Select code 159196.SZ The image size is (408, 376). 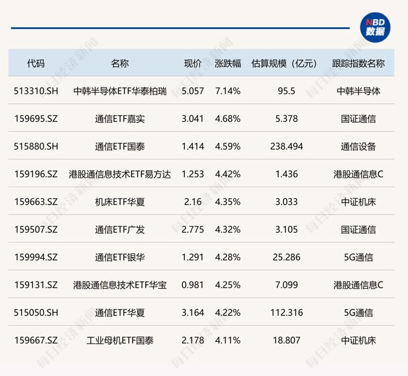(36, 174)
